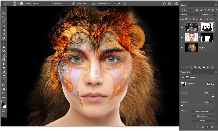This screenshot has height=131, width=218.
Task: Switch to the Layers panel tab
Action: pyautogui.click(x=184, y=5)
